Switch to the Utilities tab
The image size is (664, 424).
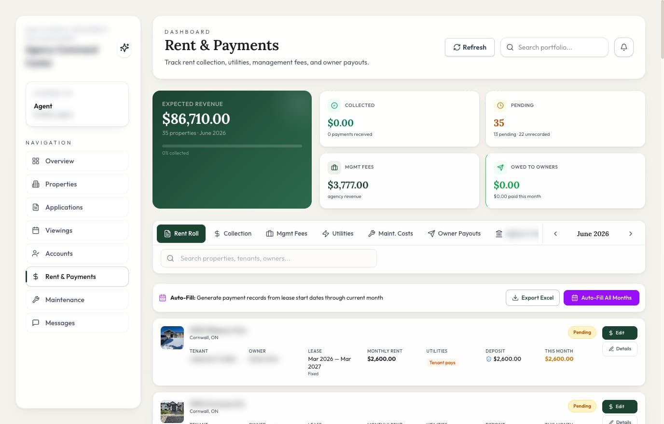pyautogui.click(x=338, y=234)
